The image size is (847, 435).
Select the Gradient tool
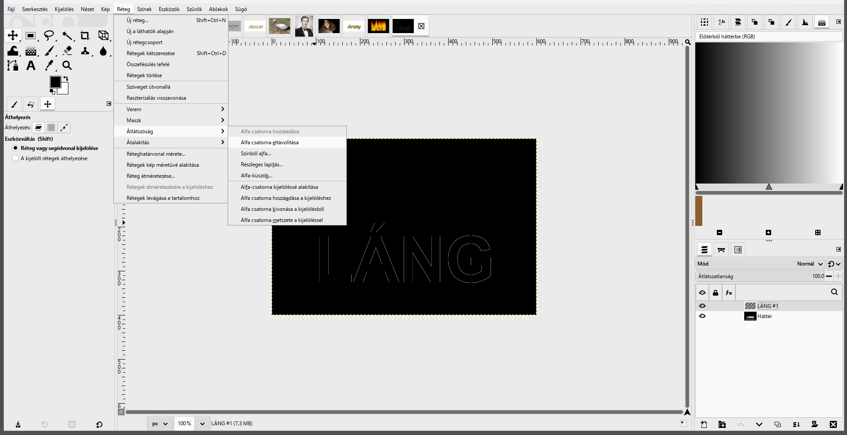pyautogui.click(x=31, y=51)
